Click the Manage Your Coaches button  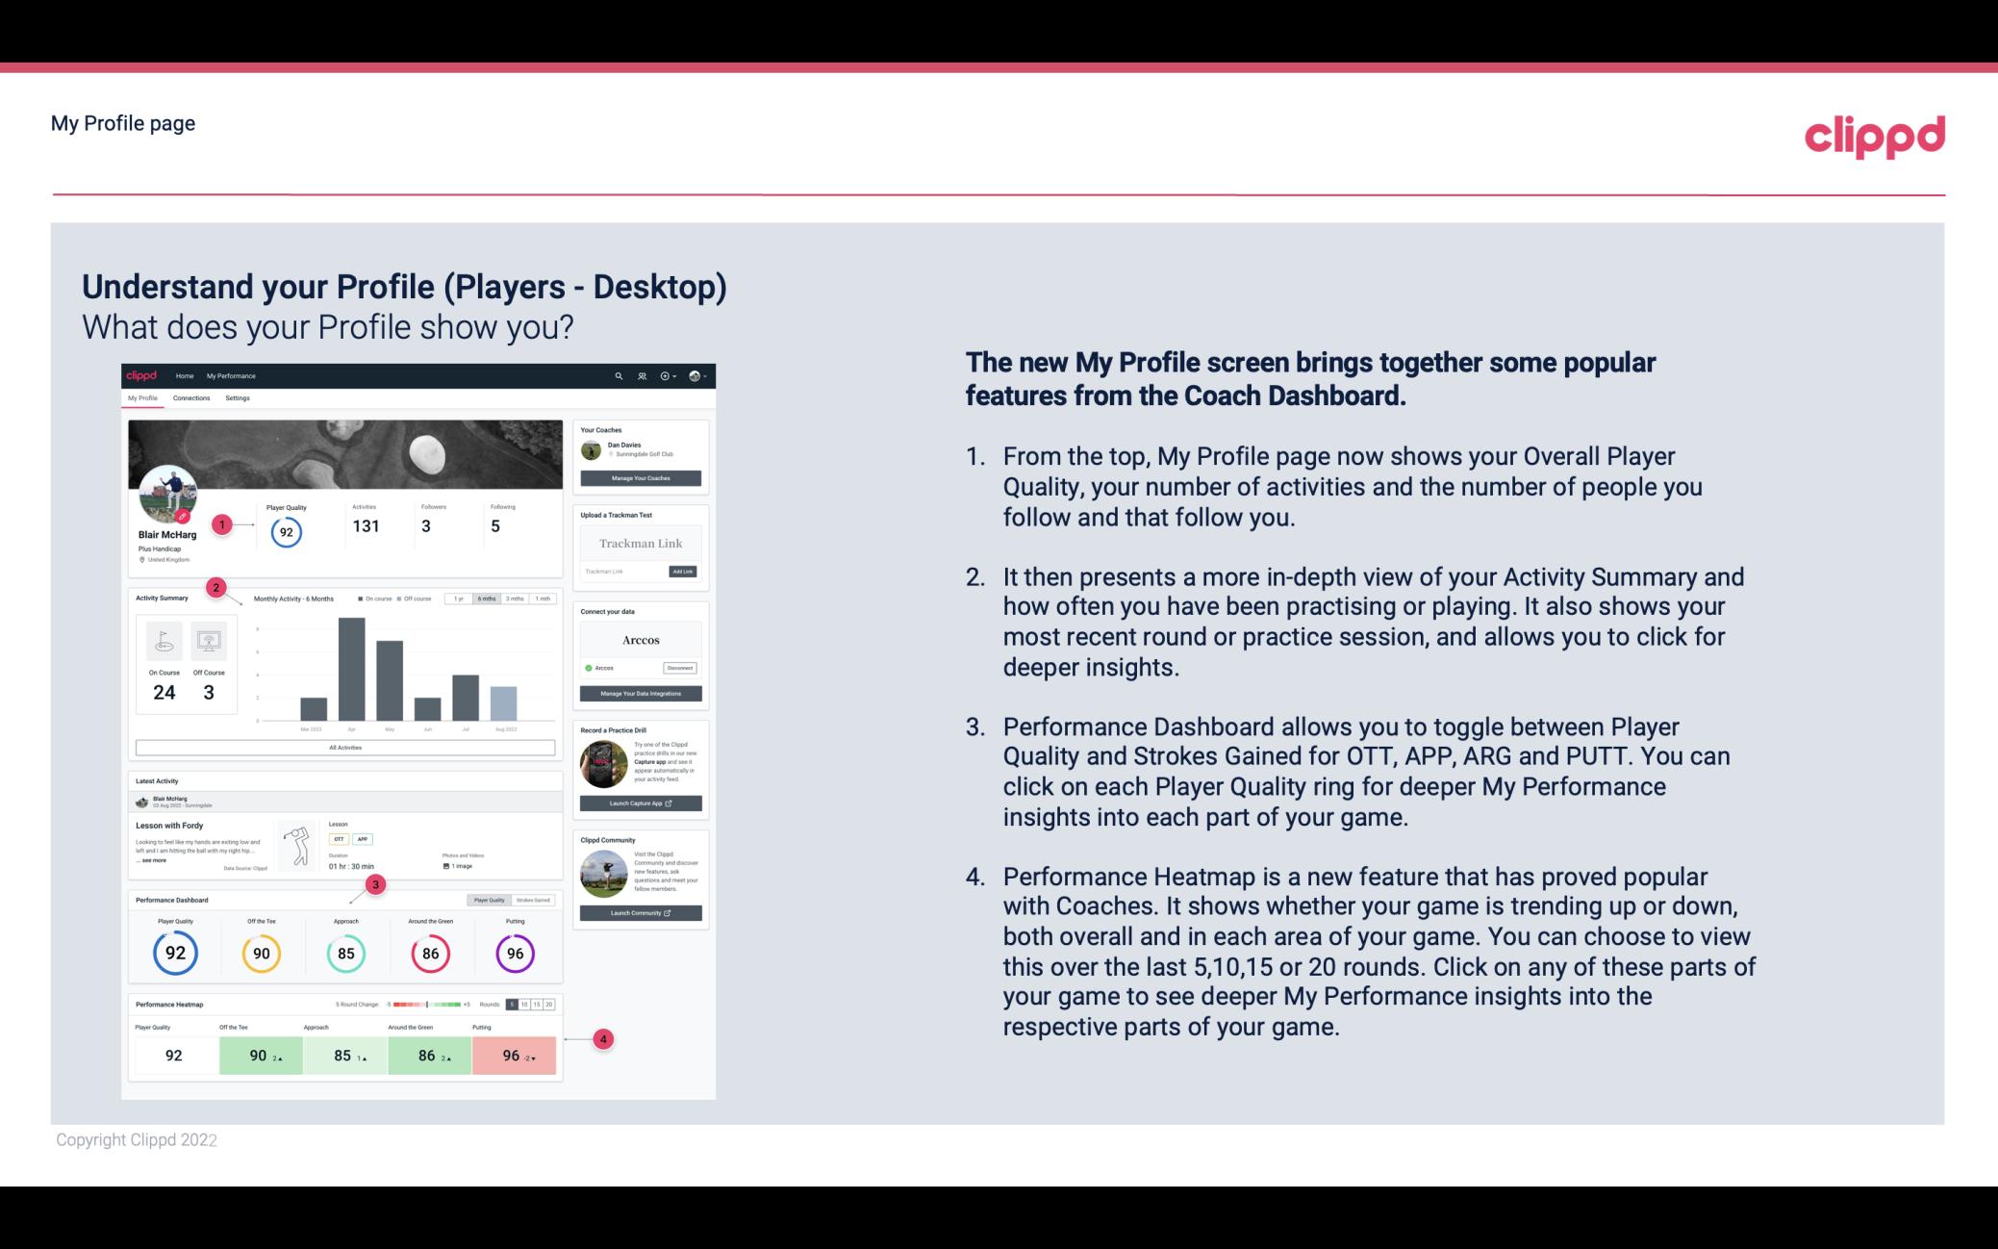coord(642,477)
